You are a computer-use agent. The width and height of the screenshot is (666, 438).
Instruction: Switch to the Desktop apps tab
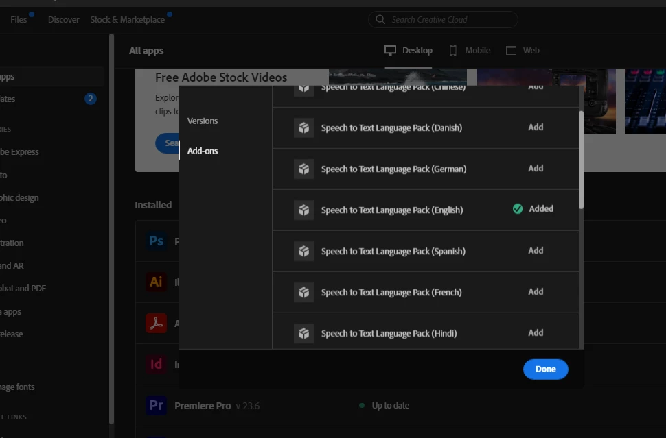pos(408,51)
